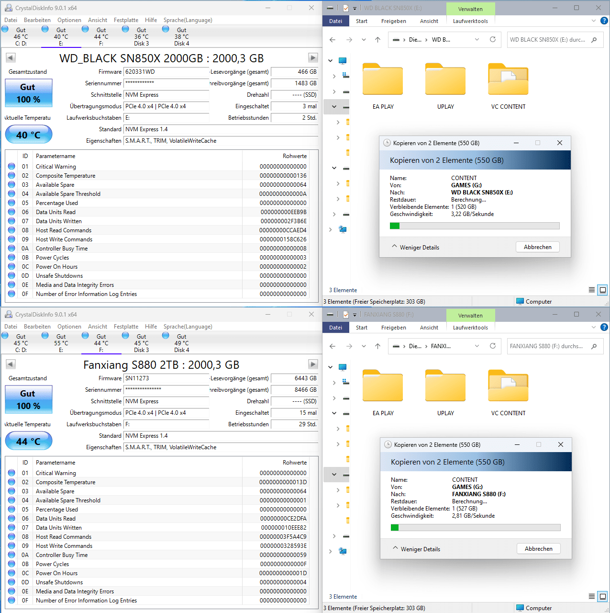
Task: Refresh the FANXIANG S880 Explorer window
Action: pyautogui.click(x=493, y=346)
